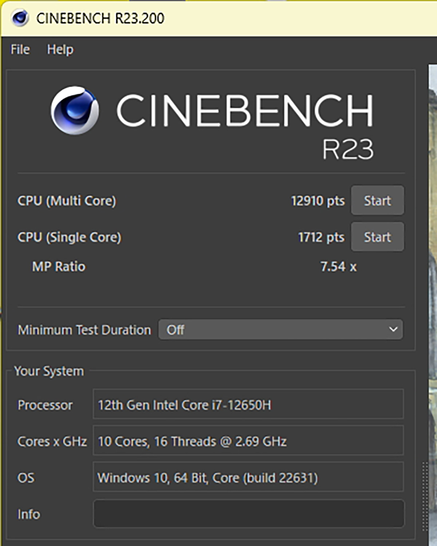437x546 pixels.
Task: Click the Your System group label
Action: (x=49, y=371)
